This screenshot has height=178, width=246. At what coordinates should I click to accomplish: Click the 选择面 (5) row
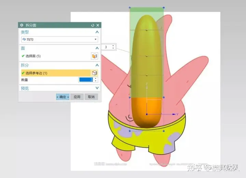coord(56,56)
